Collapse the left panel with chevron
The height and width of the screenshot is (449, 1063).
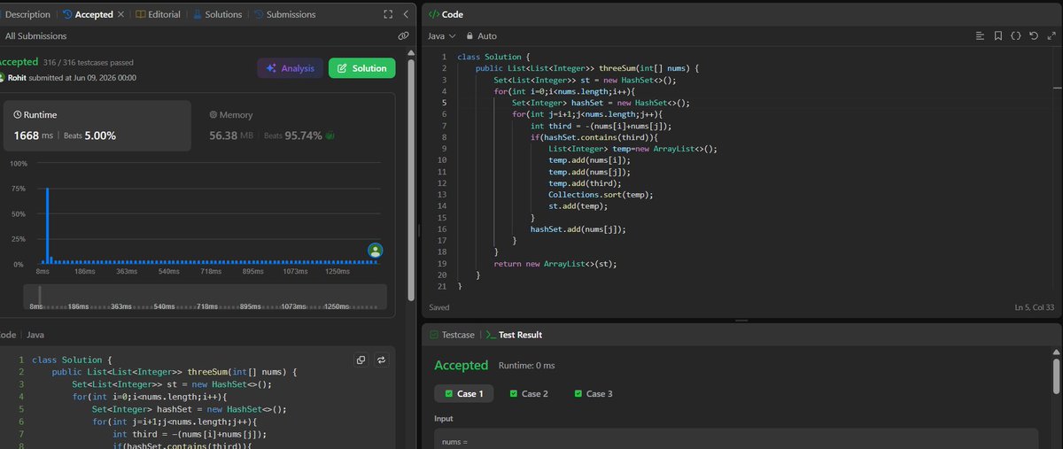pyautogui.click(x=406, y=14)
